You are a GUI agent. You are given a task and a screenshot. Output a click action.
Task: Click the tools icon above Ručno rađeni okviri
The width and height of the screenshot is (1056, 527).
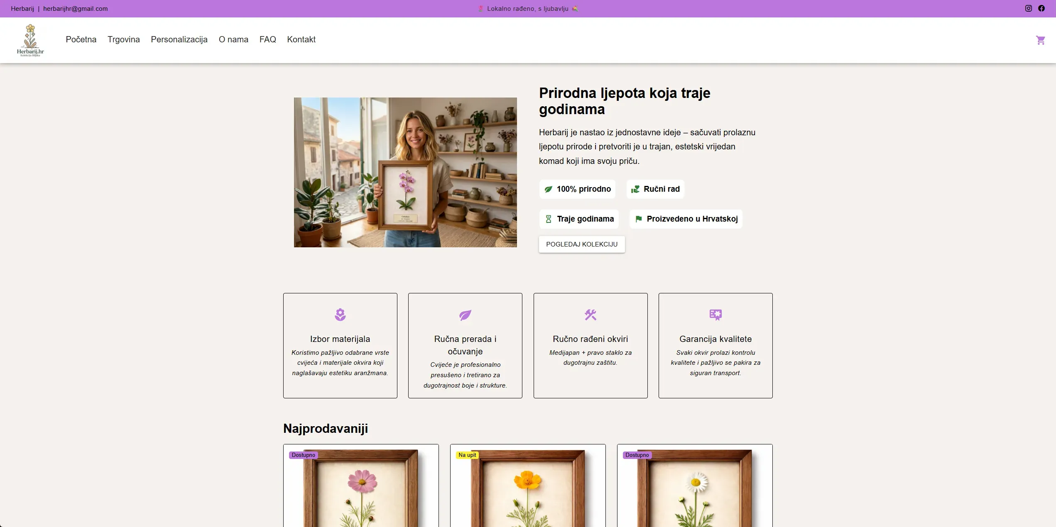pyautogui.click(x=590, y=315)
